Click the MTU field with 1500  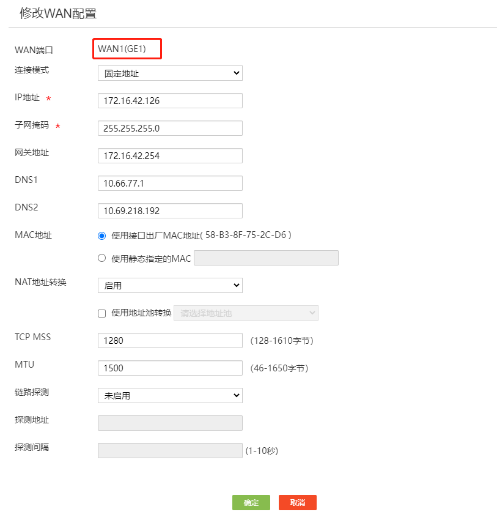pyautogui.click(x=170, y=368)
